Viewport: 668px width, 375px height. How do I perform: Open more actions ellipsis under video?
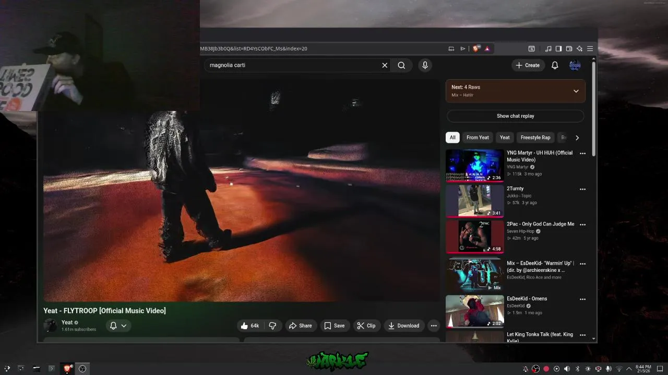pos(433,326)
